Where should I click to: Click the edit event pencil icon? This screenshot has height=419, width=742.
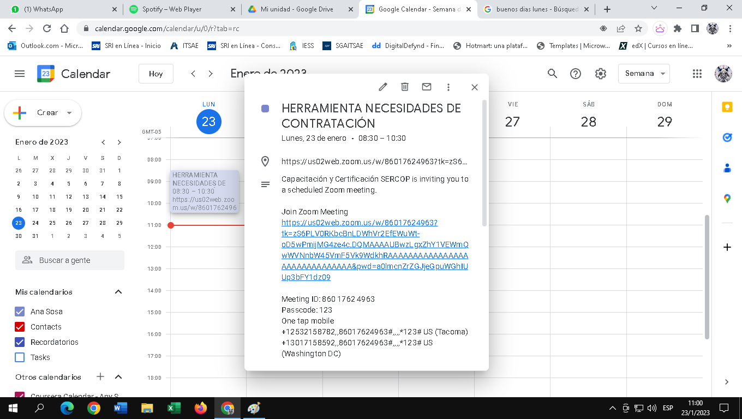pyautogui.click(x=383, y=87)
